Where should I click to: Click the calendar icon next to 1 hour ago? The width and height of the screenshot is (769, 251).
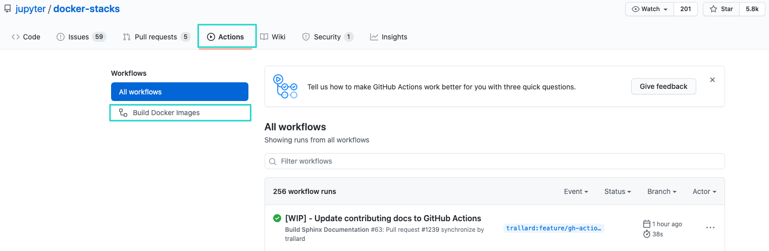647,224
